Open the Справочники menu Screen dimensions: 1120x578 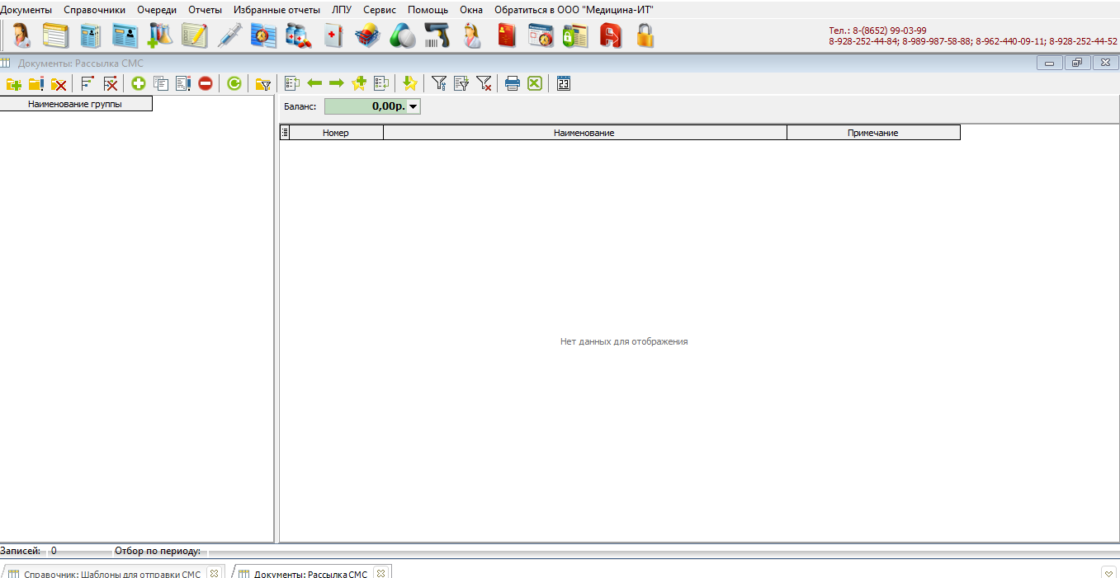[x=94, y=10]
